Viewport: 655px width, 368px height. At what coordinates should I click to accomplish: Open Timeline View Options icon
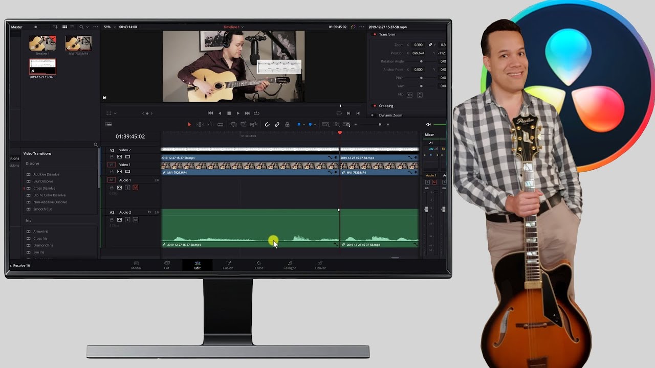coord(108,125)
